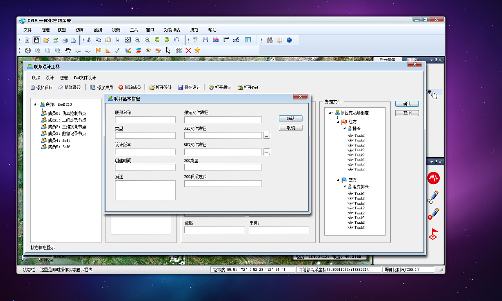Open the 联邦 menu in federation design tool
Screen dimensions: 502x301
point(36,78)
